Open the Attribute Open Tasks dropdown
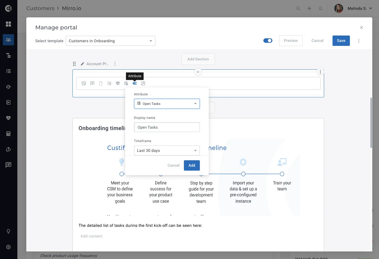This screenshot has width=379, height=259. pyautogui.click(x=167, y=104)
